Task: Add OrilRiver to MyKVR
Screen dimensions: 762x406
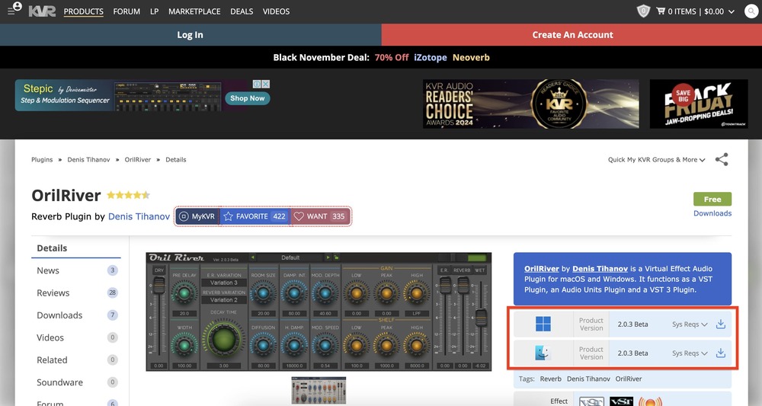Action: pyautogui.click(x=197, y=216)
